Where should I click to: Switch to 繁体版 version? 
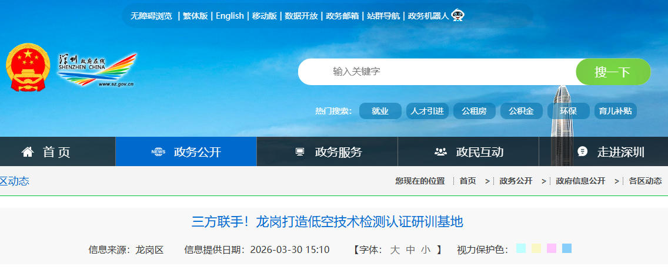(x=195, y=16)
